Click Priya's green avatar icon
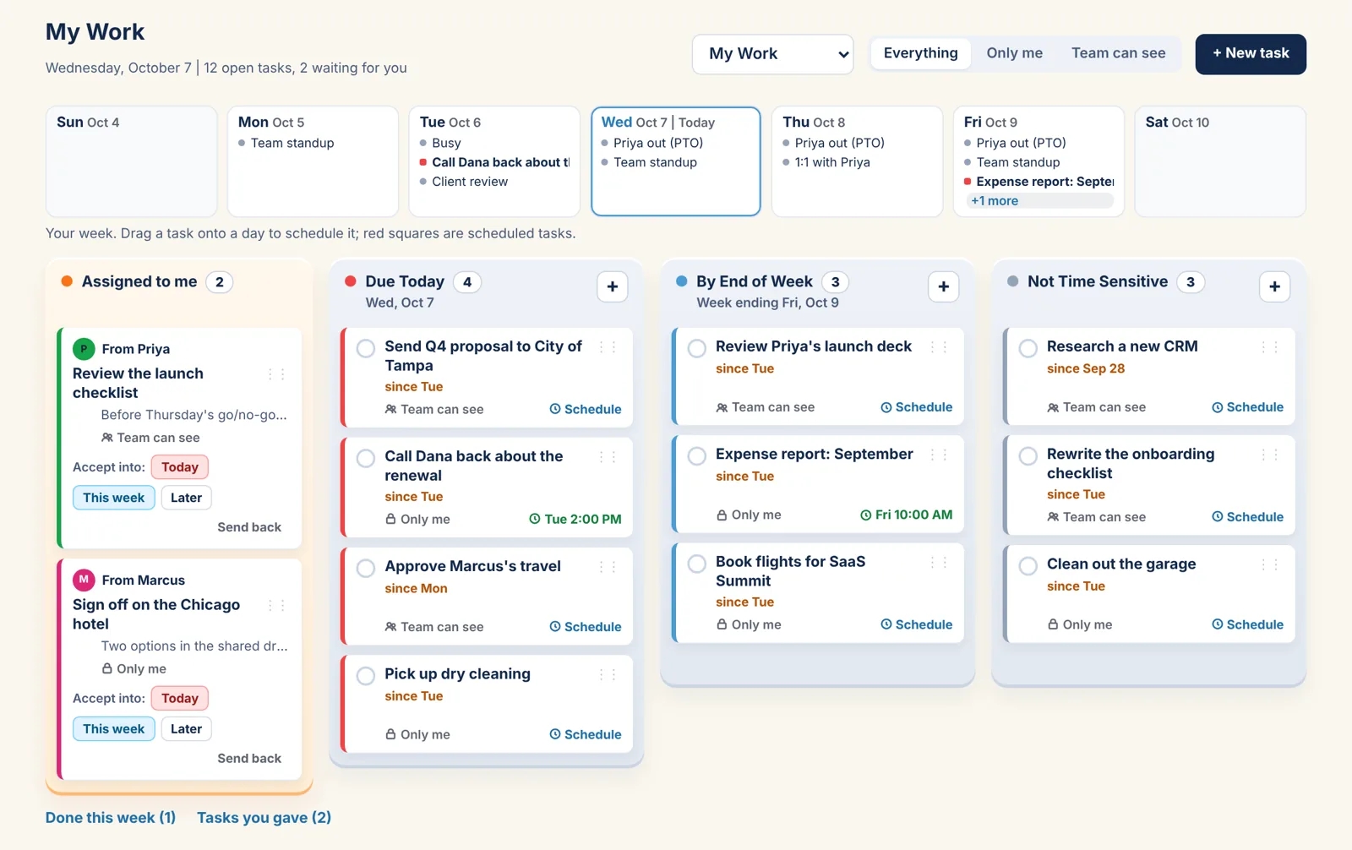 click(84, 348)
